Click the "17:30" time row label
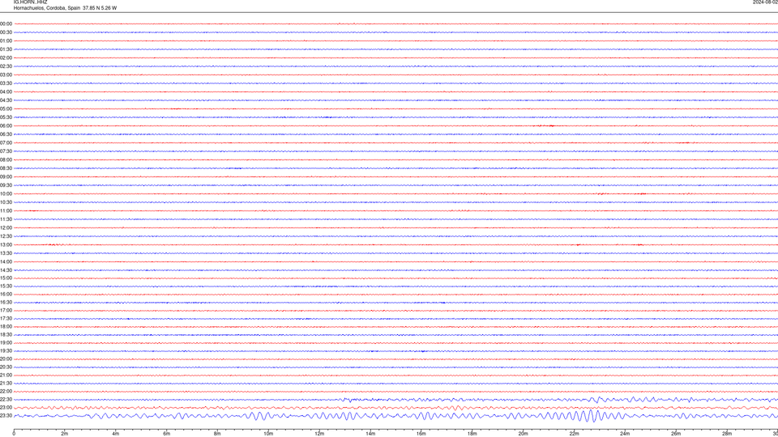Screen dimensions: 778x437 (6, 319)
